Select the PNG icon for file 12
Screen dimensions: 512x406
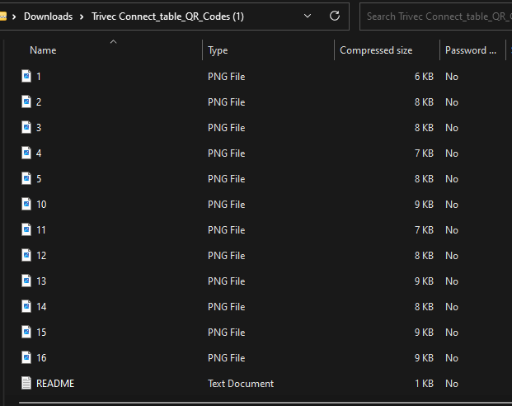click(26, 255)
